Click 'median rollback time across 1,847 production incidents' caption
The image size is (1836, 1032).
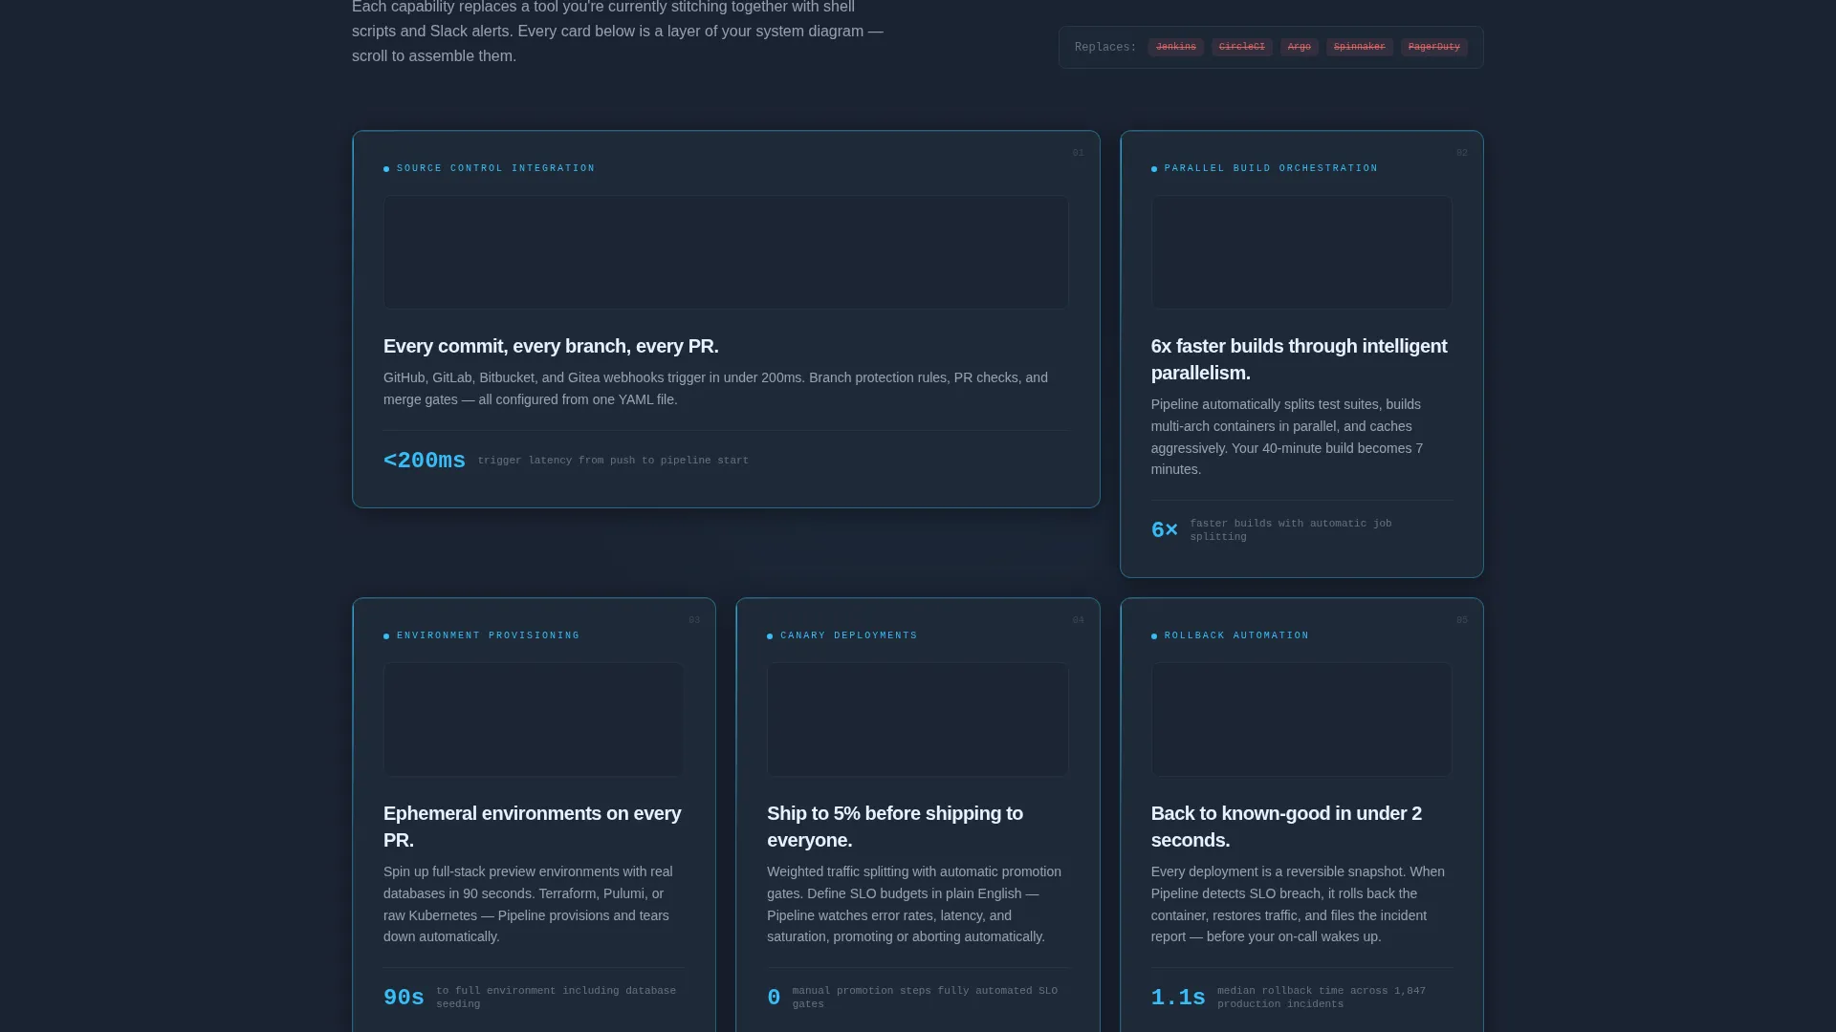(1322, 997)
